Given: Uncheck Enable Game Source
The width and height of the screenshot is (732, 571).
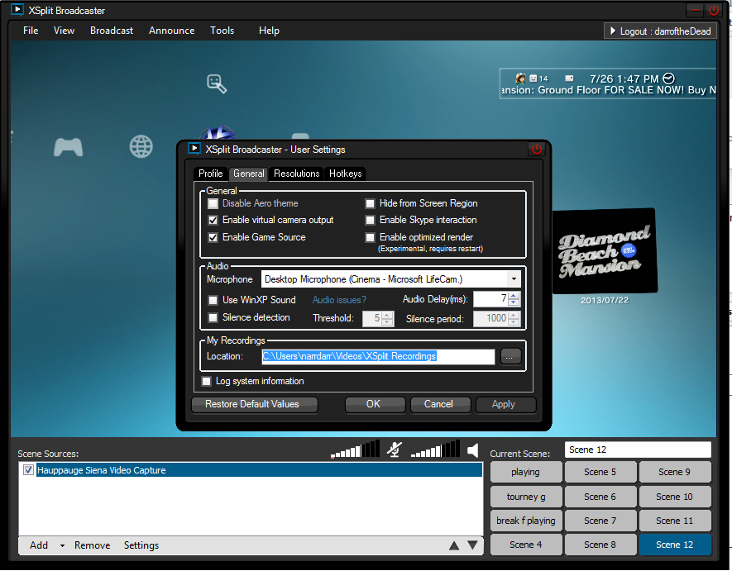Looking at the screenshot, I should 213,237.
